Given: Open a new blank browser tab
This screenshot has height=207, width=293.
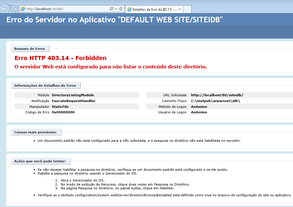Looking at the screenshot, I should coord(187,9).
